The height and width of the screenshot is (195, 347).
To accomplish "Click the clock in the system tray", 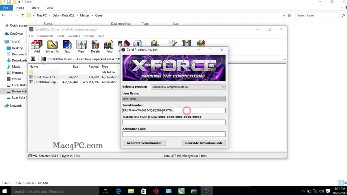I will [x=339, y=191].
